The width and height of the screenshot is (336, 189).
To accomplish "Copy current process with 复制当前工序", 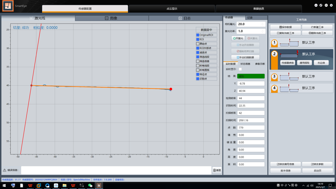I will click(x=285, y=33).
